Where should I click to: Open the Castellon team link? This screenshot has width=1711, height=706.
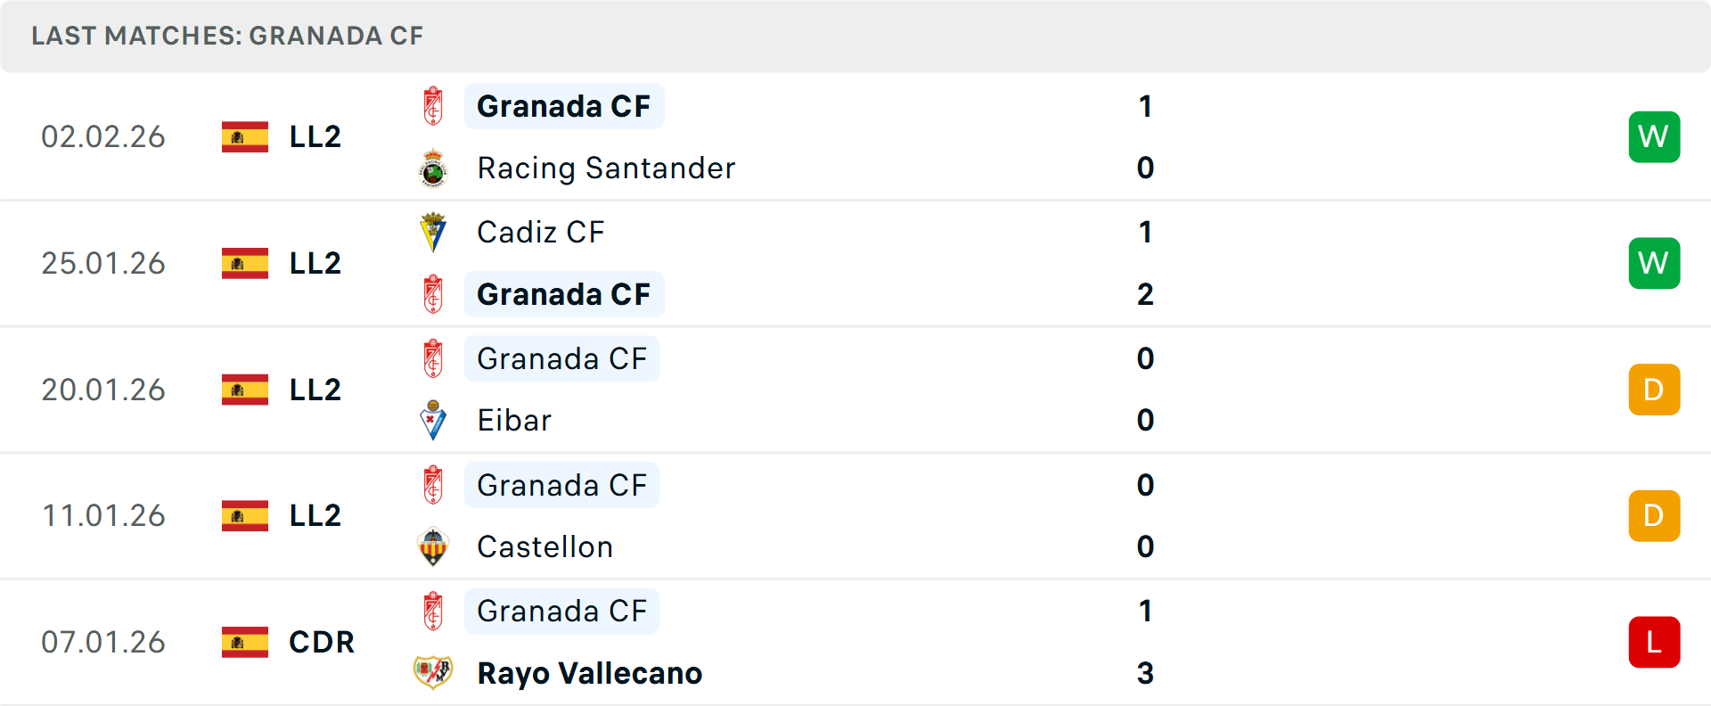click(x=544, y=546)
